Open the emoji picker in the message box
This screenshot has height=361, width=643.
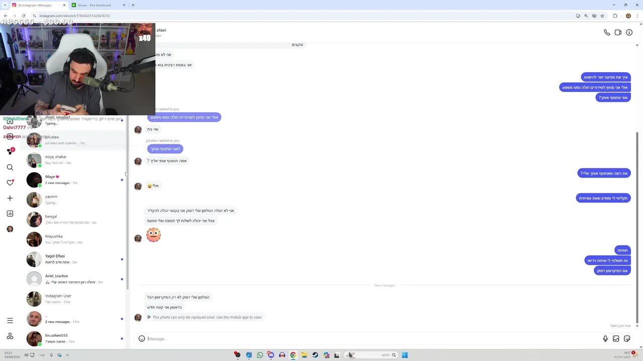click(142, 339)
